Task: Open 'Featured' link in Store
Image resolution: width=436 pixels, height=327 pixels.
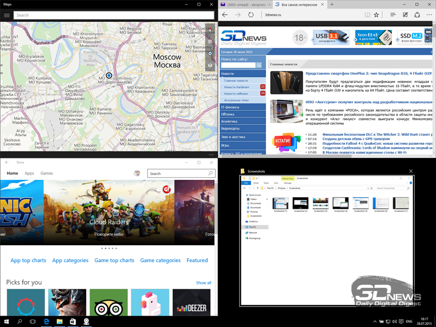Action: 197,261
